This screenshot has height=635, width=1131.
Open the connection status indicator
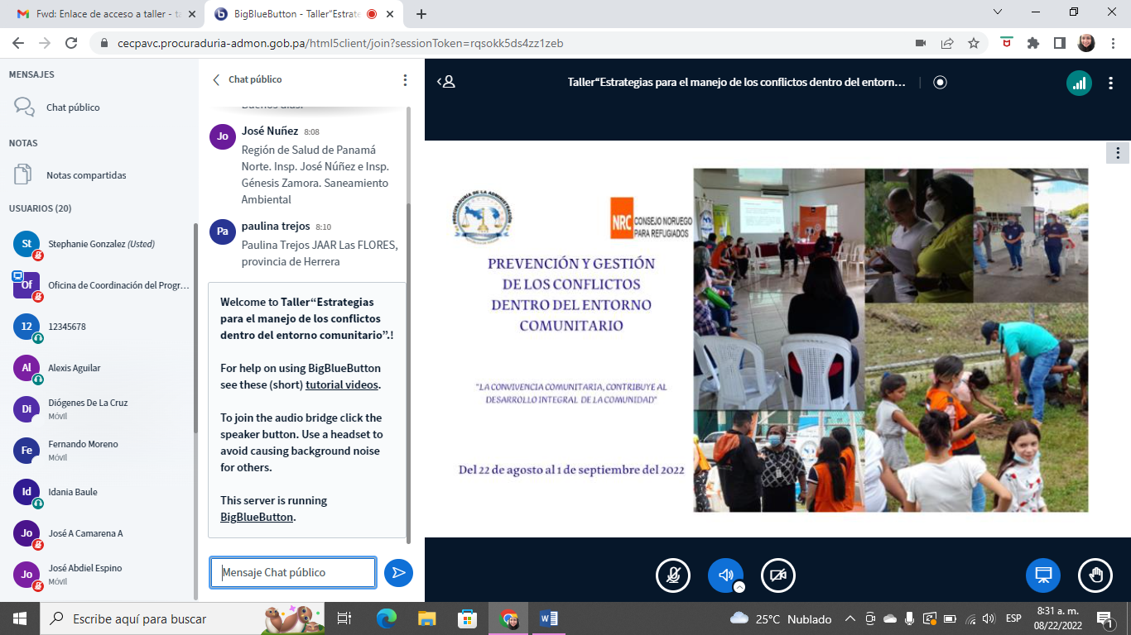pyautogui.click(x=1078, y=83)
